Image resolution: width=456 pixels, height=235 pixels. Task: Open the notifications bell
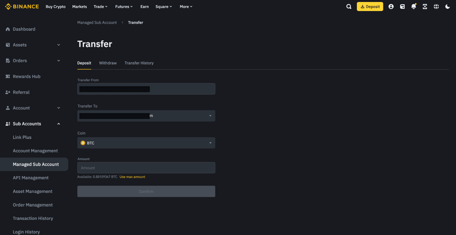[x=414, y=7]
